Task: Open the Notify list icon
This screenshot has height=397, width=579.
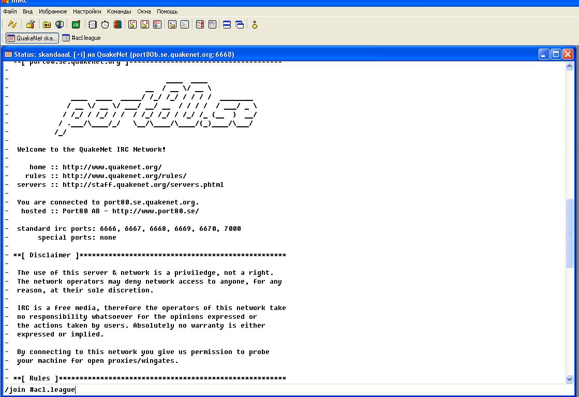Action: (x=200, y=25)
